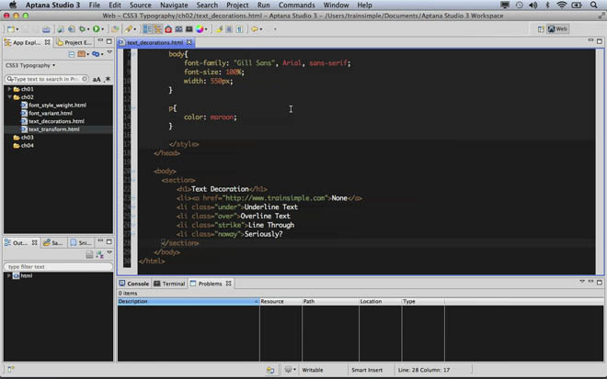
Task: Open dropdown arrow next to New icon
Action: point(17,29)
